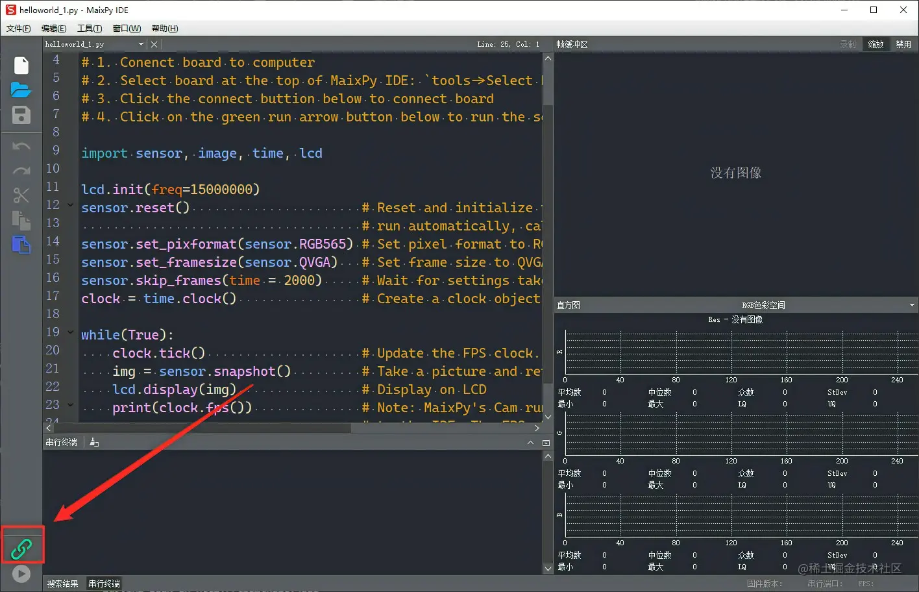The height and width of the screenshot is (592, 919).
Task: Click the serial terminal panel title label
Action: 61,442
